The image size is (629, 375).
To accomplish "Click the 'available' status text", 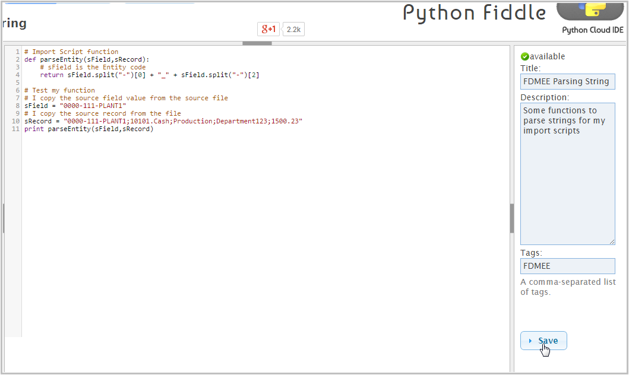I will pos(547,56).
